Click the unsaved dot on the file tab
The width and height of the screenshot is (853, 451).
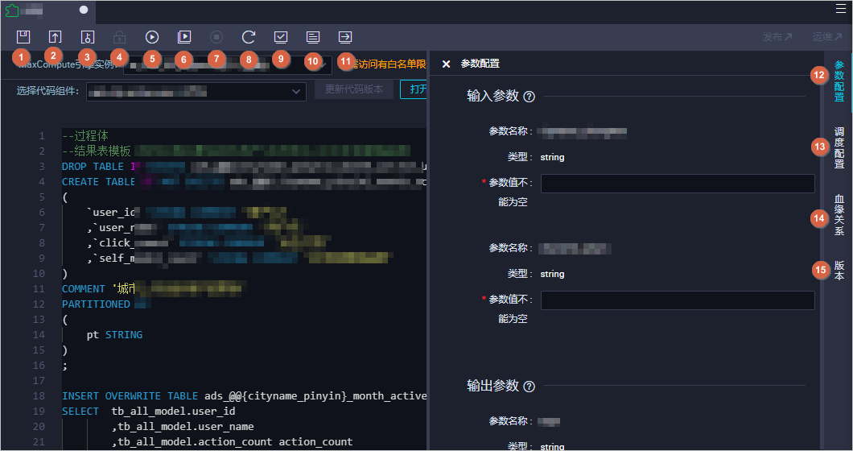click(83, 10)
